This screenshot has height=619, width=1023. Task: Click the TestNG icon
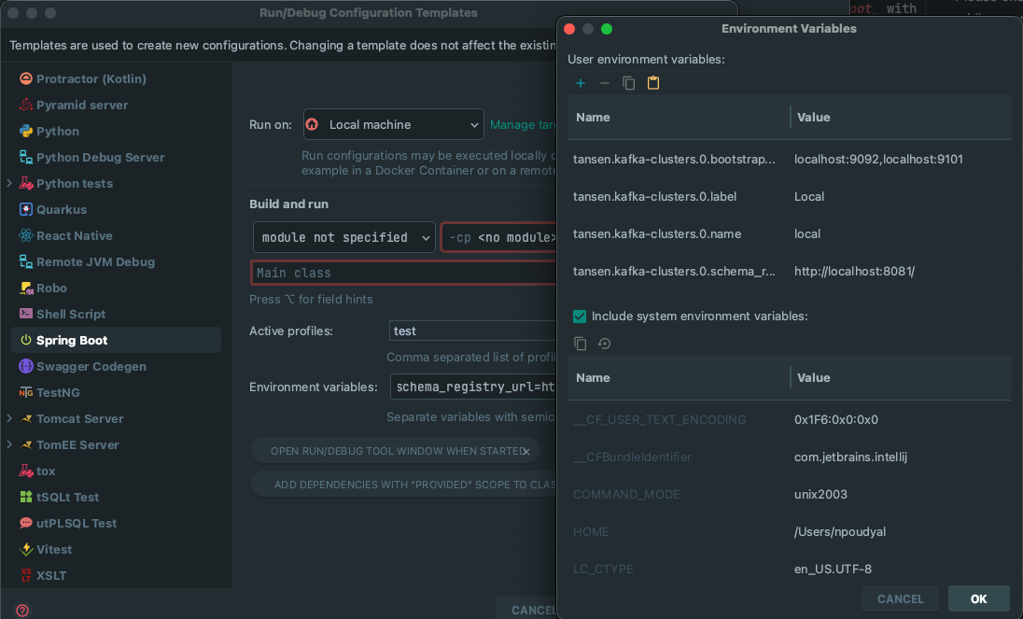[25, 392]
